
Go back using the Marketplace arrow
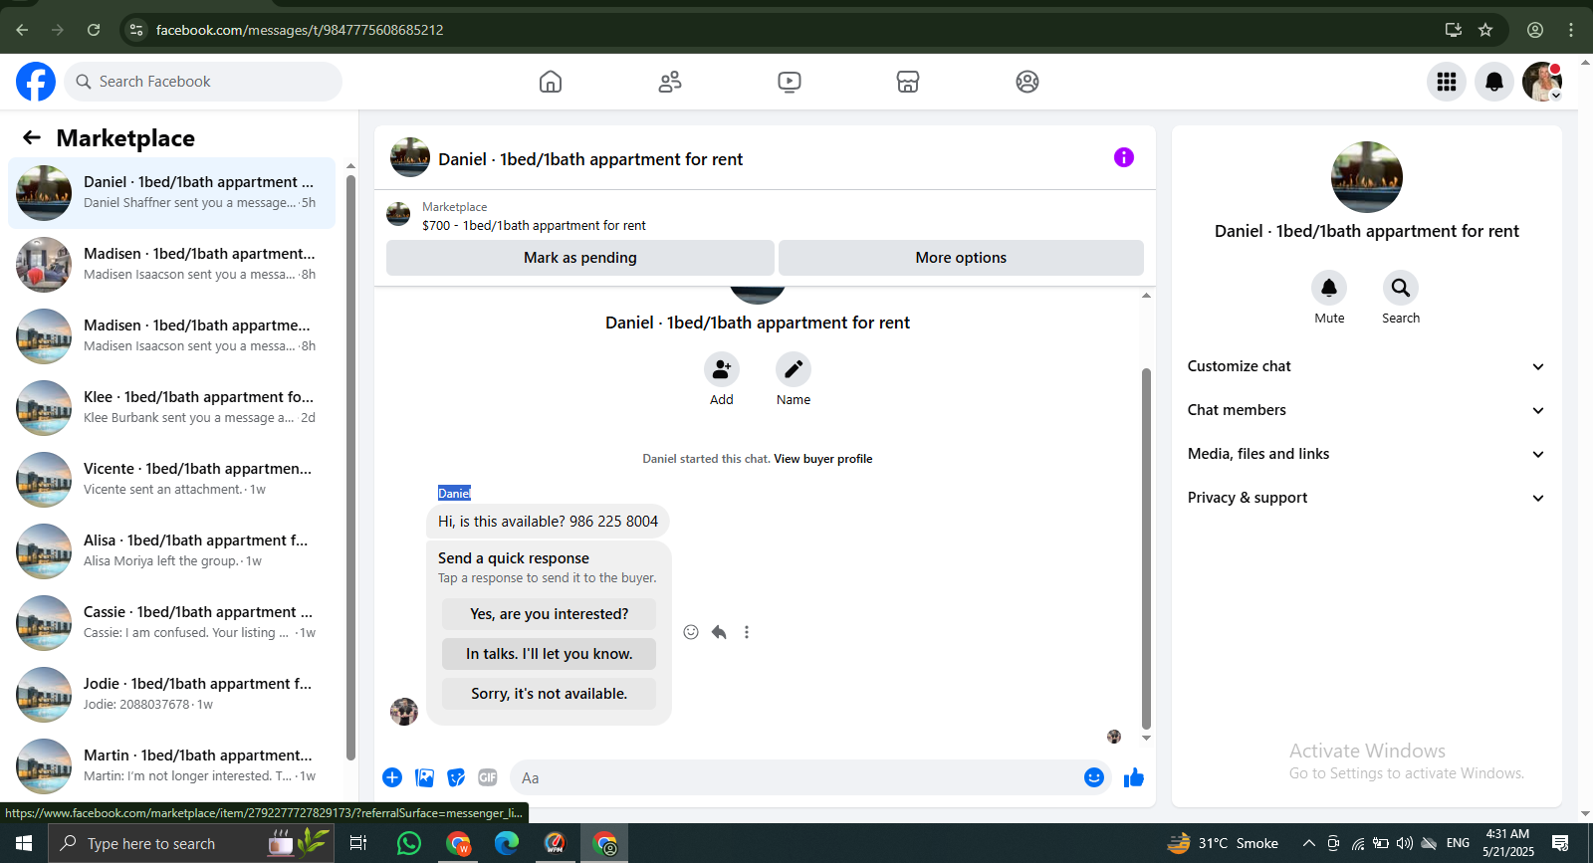tap(32, 137)
